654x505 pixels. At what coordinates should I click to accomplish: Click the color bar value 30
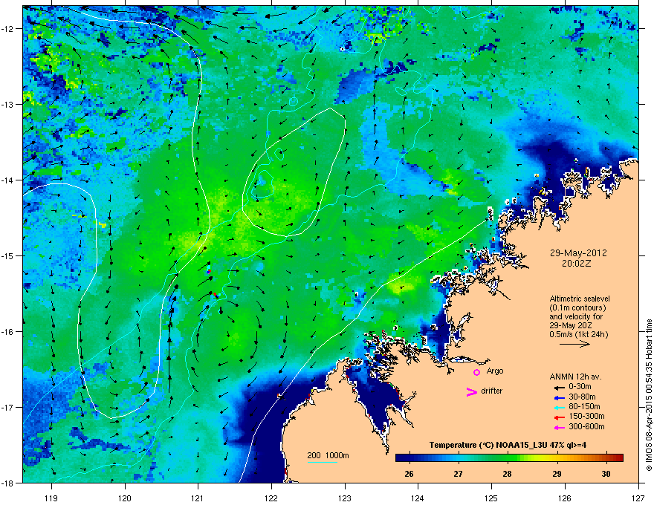click(x=606, y=474)
